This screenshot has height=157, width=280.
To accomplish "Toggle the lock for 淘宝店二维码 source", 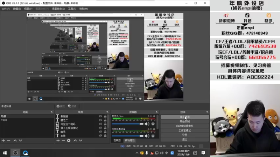I will (x=105, y=124).
